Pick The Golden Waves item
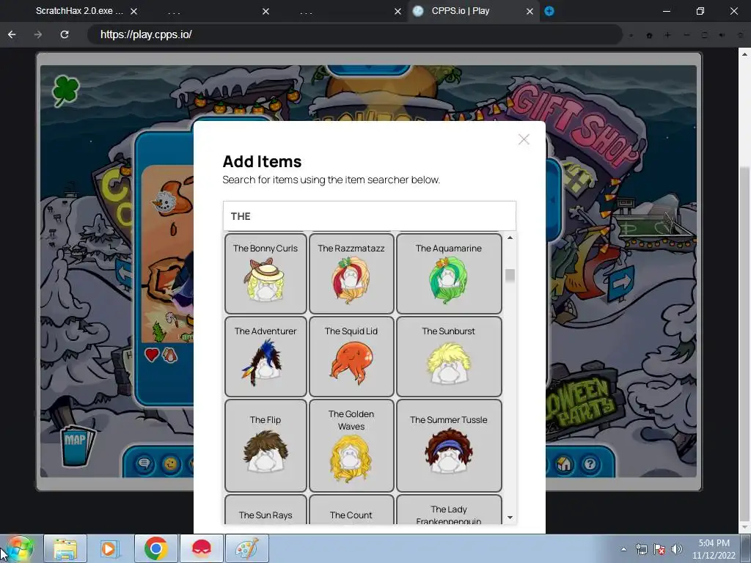This screenshot has width=751, height=563. click(351, 445)
